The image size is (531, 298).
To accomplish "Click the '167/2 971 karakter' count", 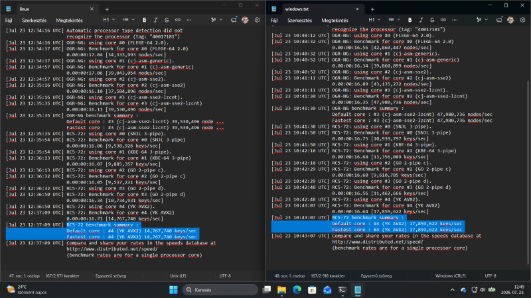I will coord(62,275).
